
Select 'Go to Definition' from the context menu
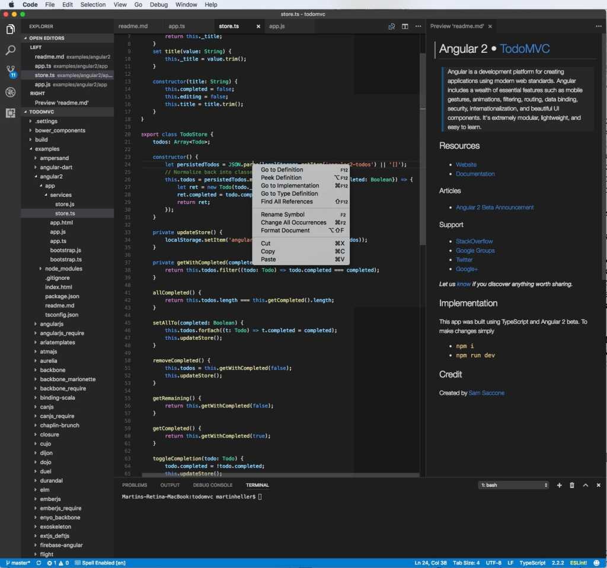282,170
